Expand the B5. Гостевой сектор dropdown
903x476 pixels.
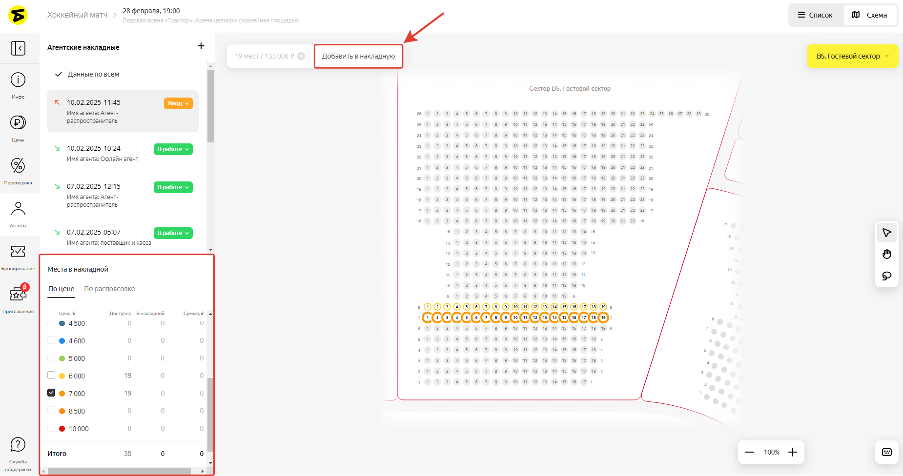[852, 56]
